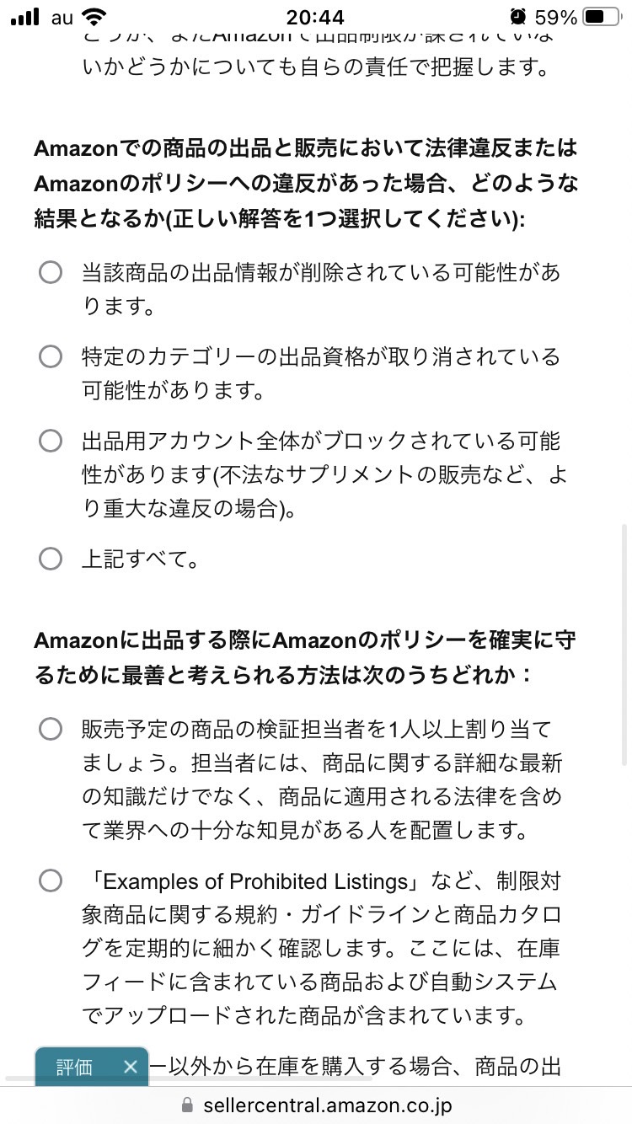632x1124 pixels.
Task: Tap the Wi-Fi signal icon
Action: (95, 17)
